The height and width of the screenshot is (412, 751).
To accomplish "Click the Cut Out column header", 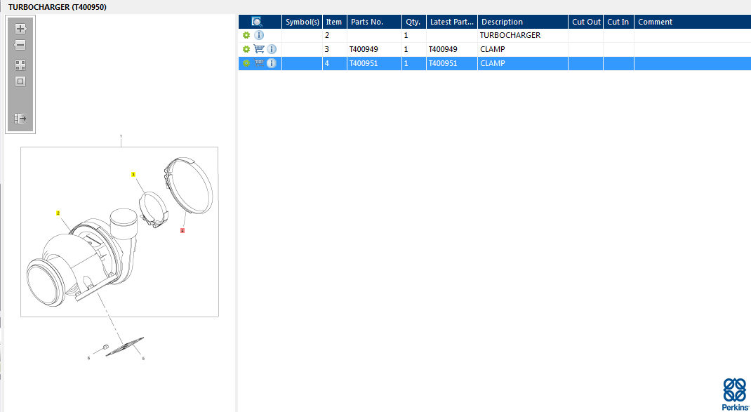I will 586,22.
